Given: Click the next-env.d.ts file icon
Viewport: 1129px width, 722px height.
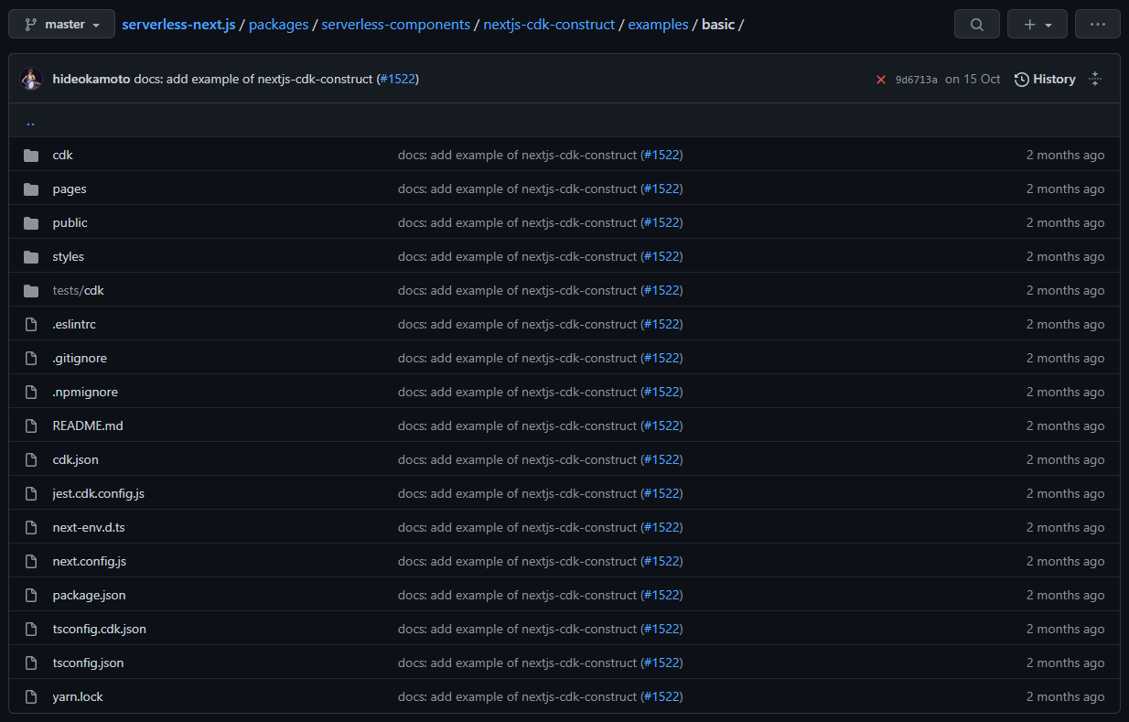Looking at the screenshot, I should [x=31, y=527].
